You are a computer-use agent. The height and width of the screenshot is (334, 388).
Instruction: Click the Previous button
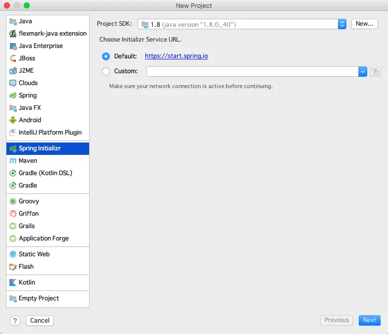(337, 321)
